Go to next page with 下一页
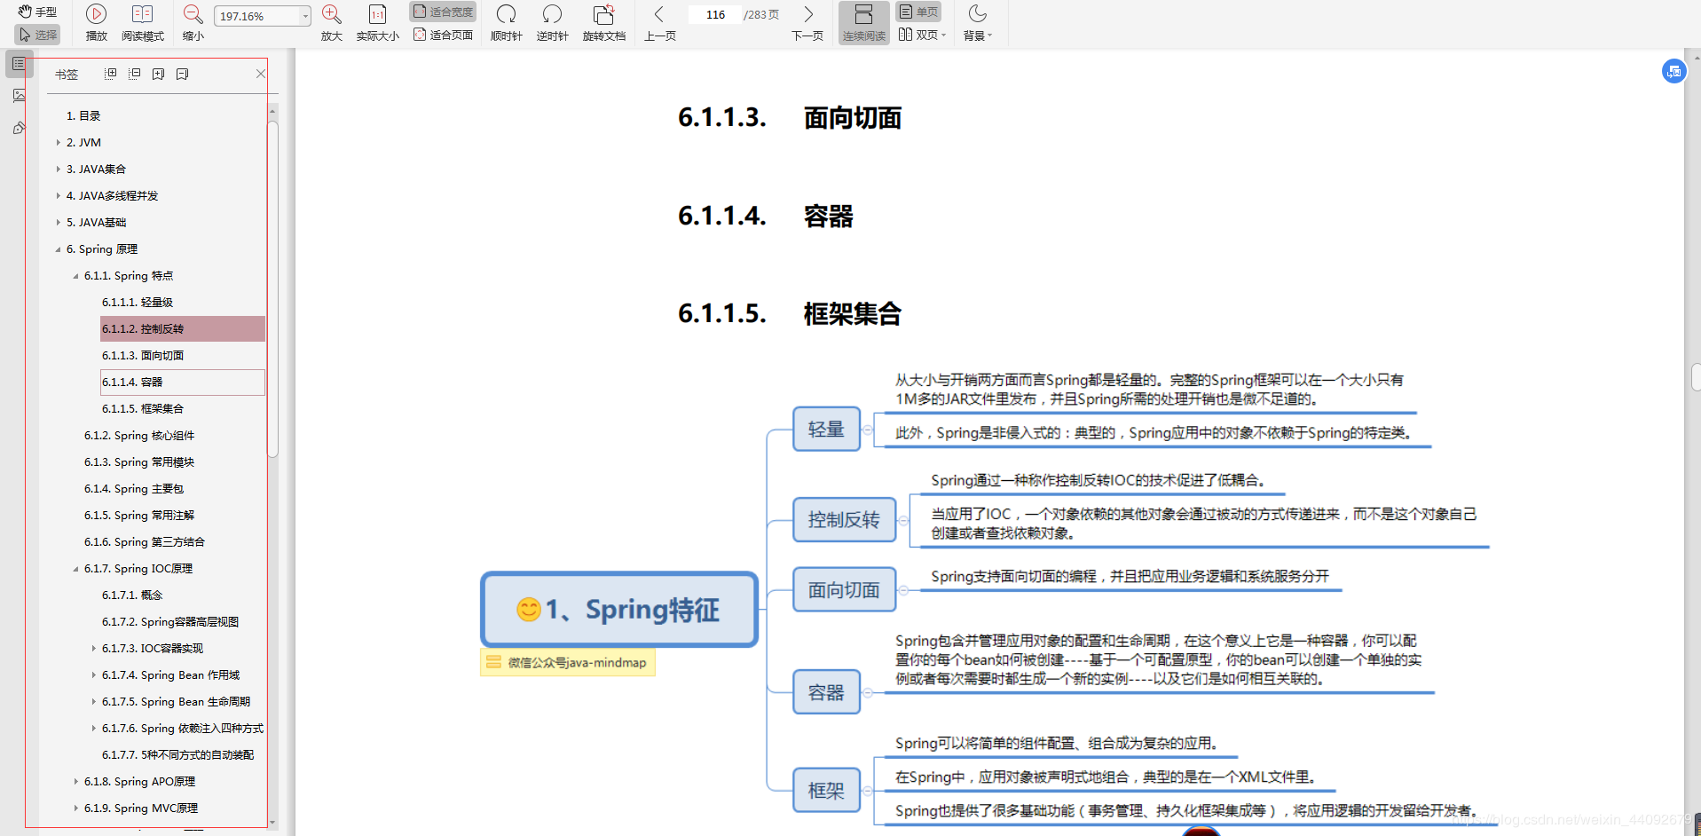The width and height of the screenshot is (1701, 836). tap(807, 22)
